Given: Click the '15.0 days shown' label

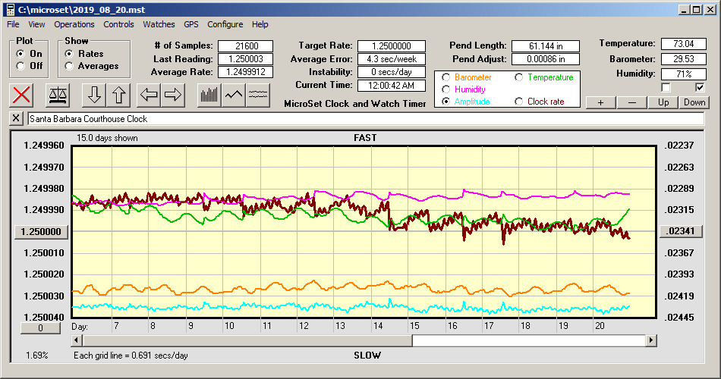Looking at the screenshot, I should tap(107, 138).
